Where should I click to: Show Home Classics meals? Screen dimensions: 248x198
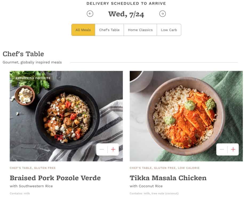(x=140, y=30)
